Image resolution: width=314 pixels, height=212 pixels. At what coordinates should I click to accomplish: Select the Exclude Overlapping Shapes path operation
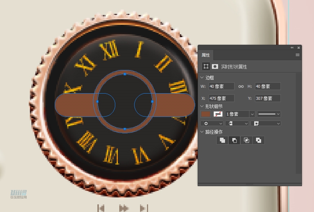coord(258,140)
